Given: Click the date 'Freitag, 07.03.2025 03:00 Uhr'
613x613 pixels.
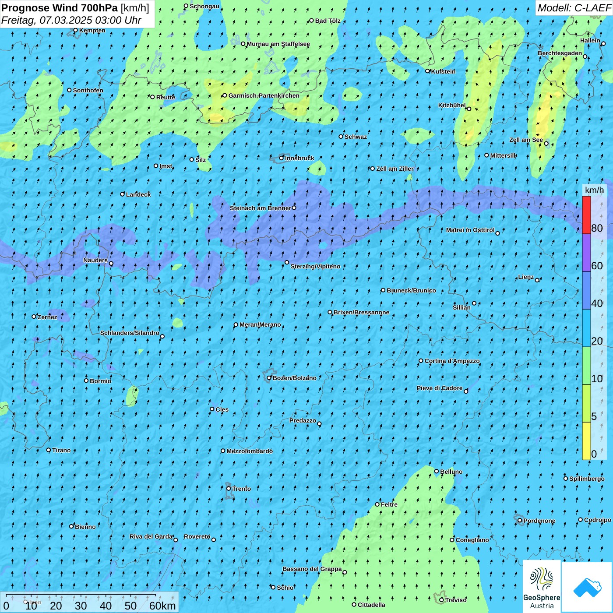Looking at the screenshot, I should (71, 20).
